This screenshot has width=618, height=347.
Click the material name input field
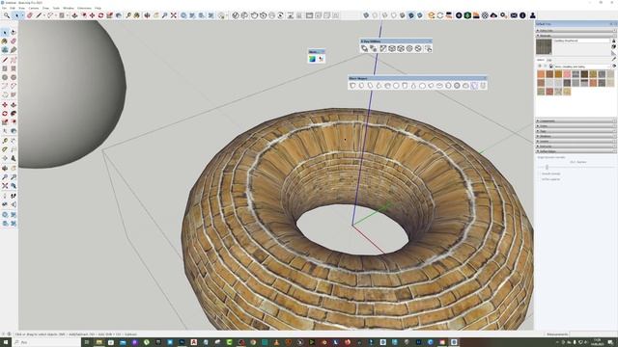click(x=581, y=40)
